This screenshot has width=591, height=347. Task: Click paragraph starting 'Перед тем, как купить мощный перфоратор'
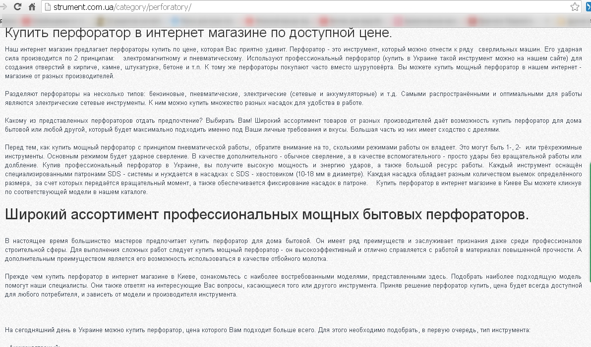pos(293,169)
